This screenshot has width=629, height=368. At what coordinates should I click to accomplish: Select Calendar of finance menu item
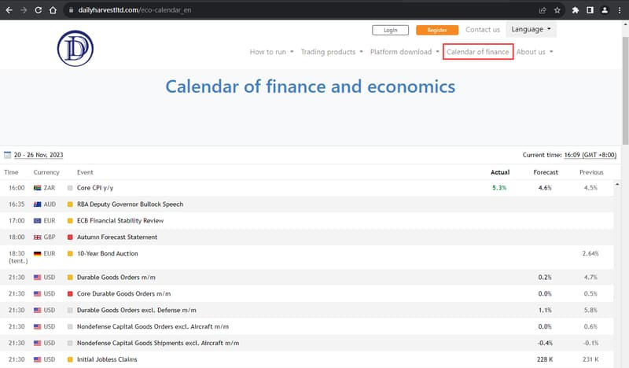(478, 52)
